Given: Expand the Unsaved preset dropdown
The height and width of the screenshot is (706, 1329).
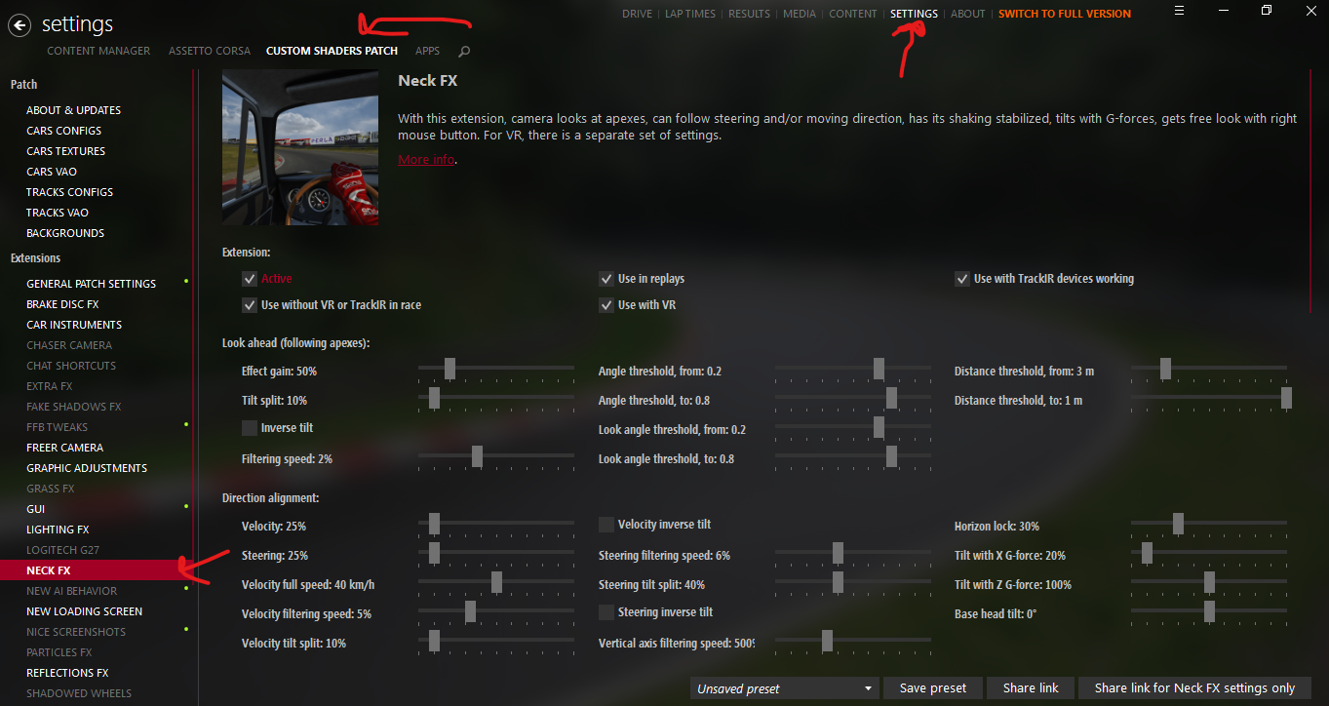Looking at the screenshot, I should tap(785, 688).
